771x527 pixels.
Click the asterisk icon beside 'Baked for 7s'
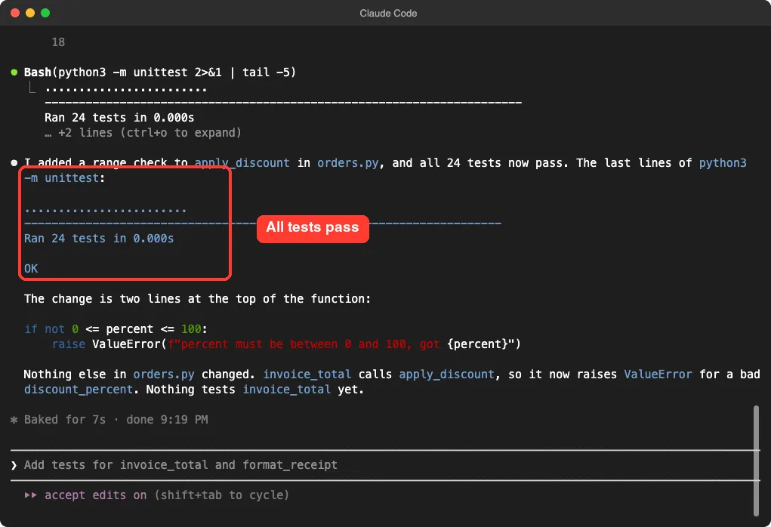point(14,420)
